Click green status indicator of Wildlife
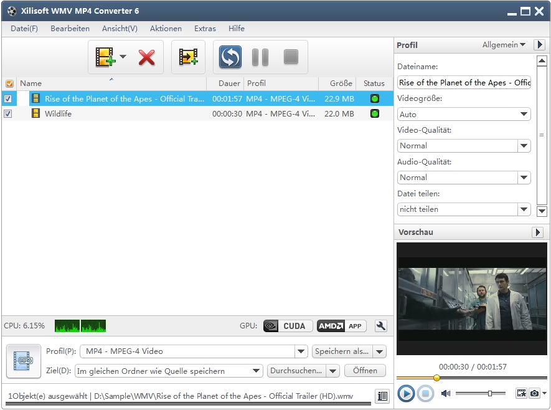 (x=375, y=113)
